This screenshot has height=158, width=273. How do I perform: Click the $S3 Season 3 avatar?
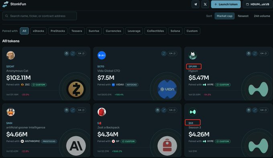tap(193, 112)
